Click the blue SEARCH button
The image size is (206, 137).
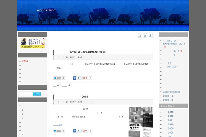[37, 94]
